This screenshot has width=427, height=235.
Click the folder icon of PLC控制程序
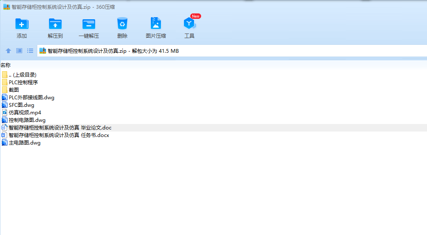coord(5,82)
